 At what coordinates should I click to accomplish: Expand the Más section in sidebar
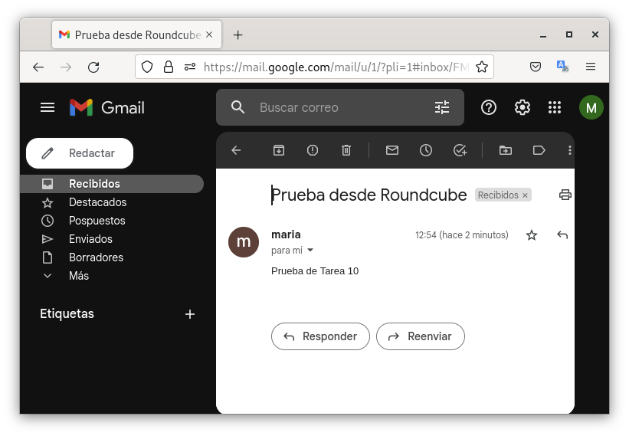[78, 276]
